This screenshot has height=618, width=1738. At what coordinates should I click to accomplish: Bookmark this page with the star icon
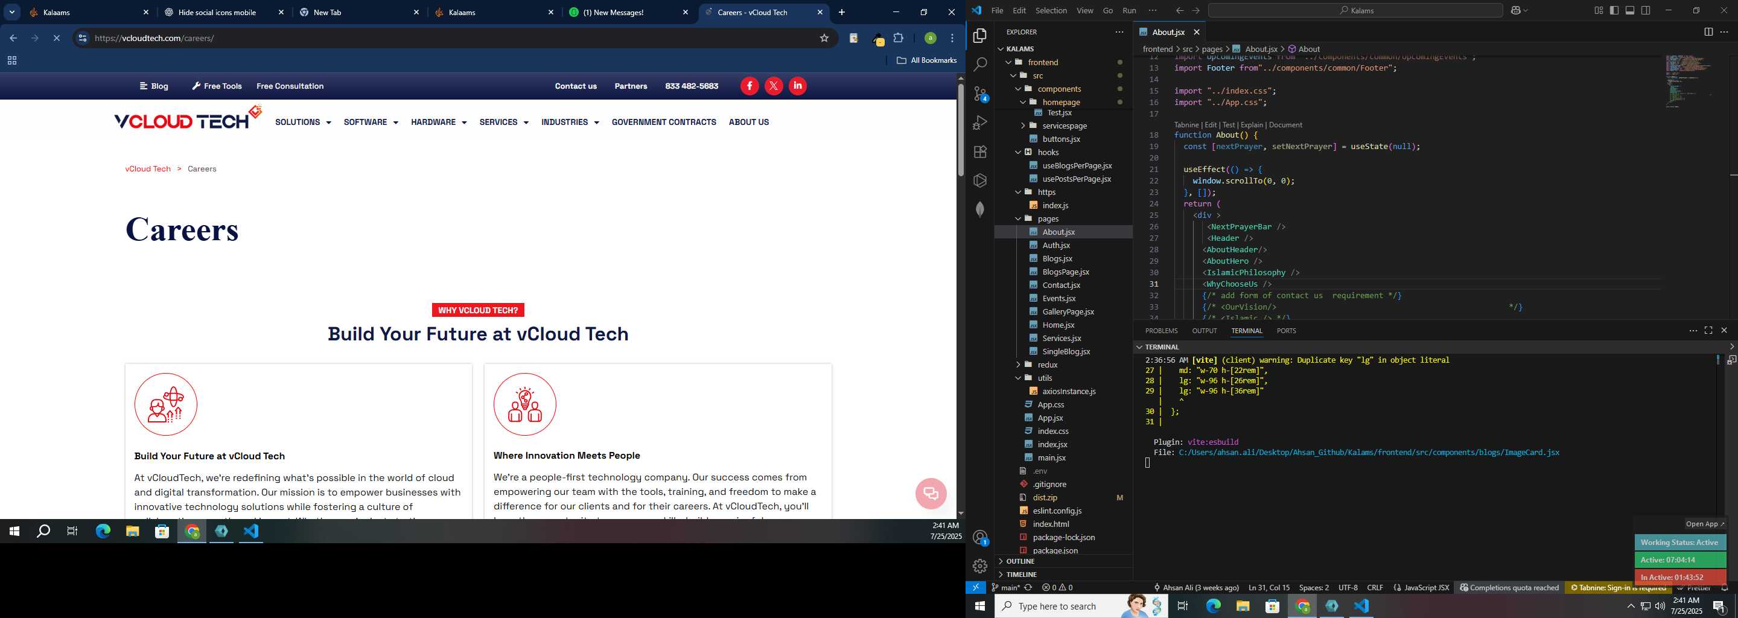[824, 39]
